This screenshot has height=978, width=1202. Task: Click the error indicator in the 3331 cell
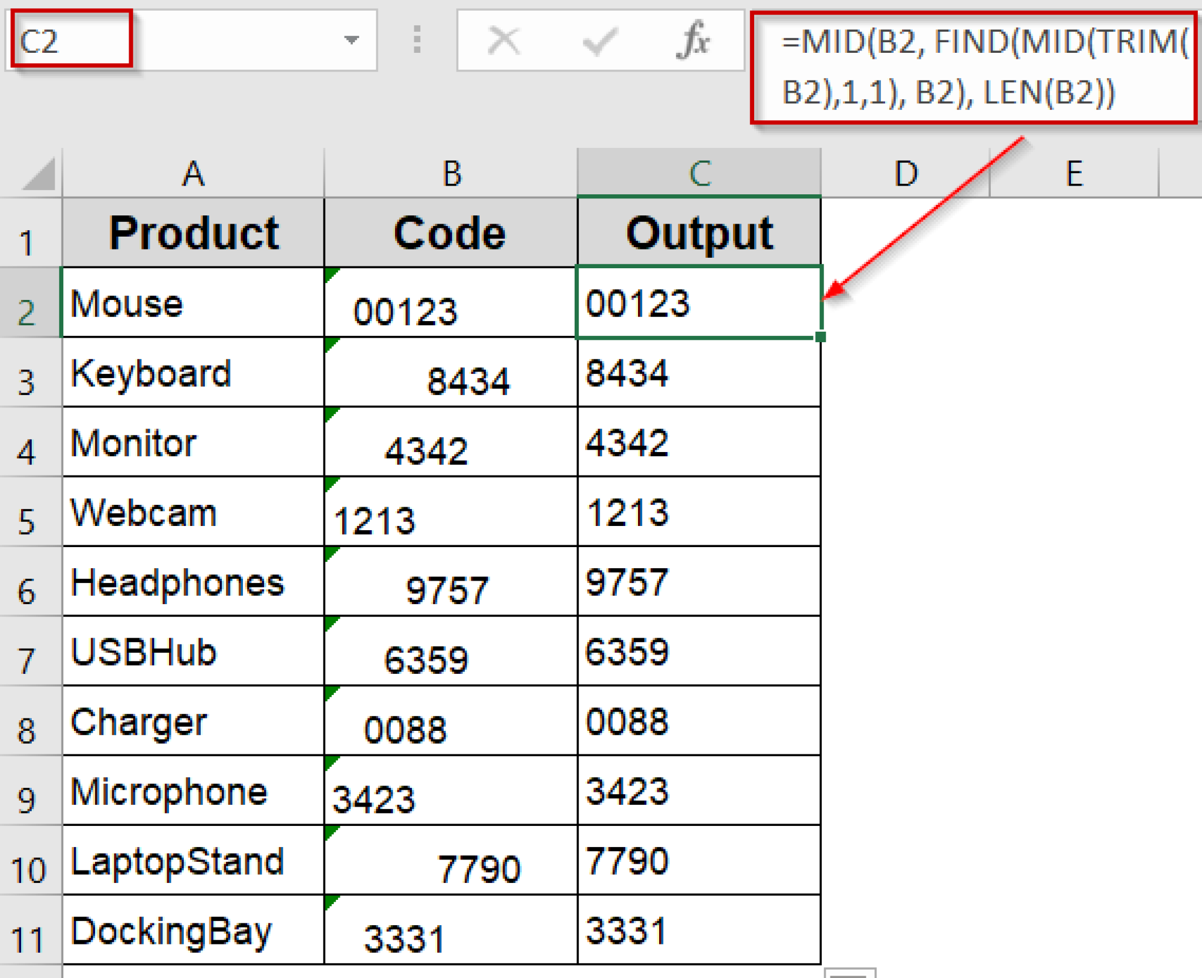[x=330, y=901]
